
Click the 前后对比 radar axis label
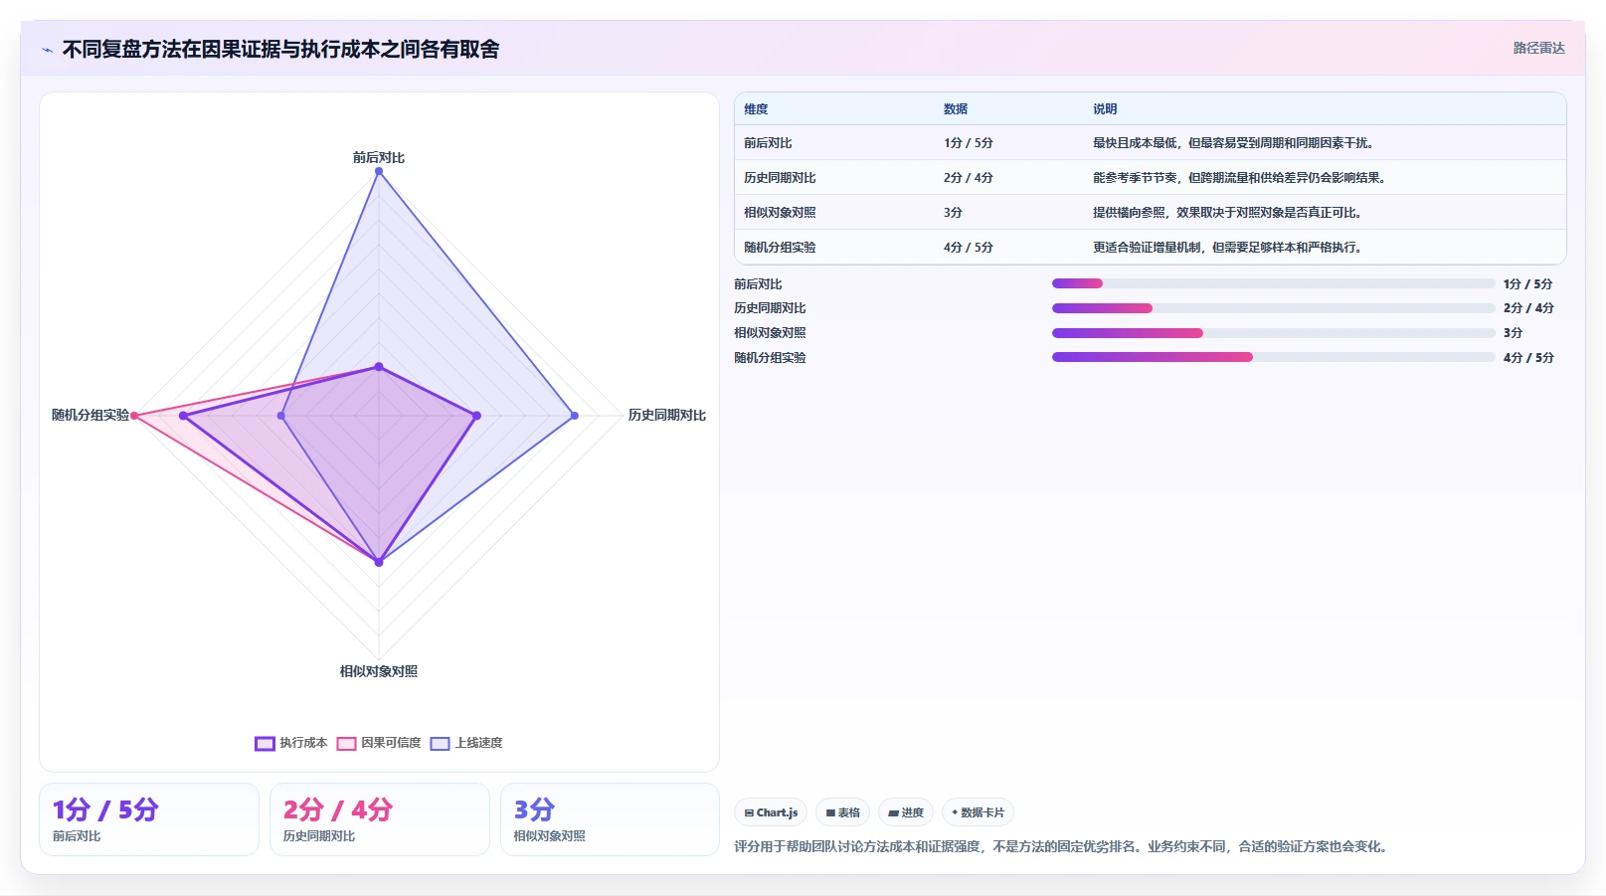pos(379,157)
